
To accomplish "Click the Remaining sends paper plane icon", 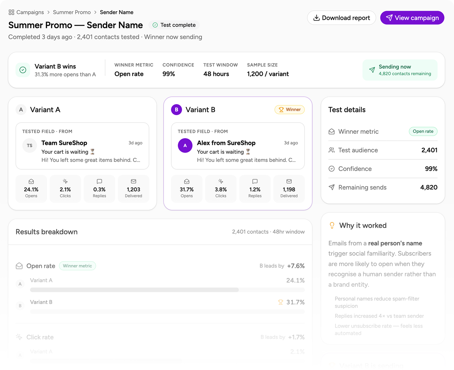I will 332,187.
